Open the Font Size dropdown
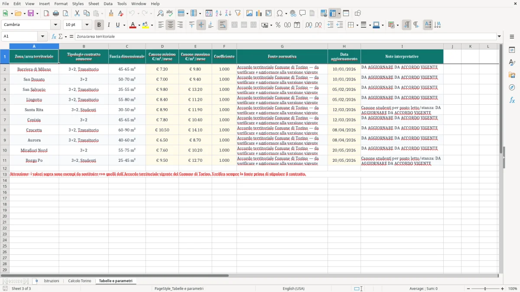 [87, 25]
